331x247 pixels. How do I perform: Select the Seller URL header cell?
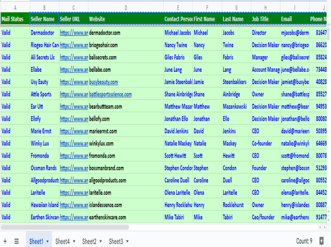[73, 19]
